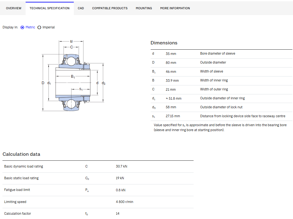
Task: Click the '0.8 kN' value
Action: (120, 190)
